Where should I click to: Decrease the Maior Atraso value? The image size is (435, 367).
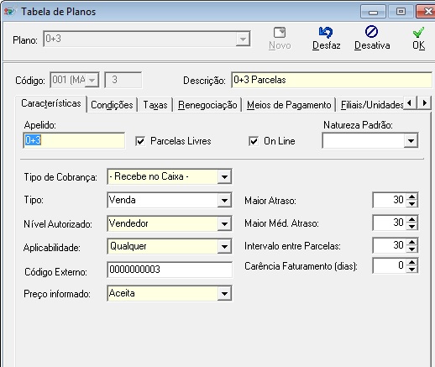pos(411,203)
